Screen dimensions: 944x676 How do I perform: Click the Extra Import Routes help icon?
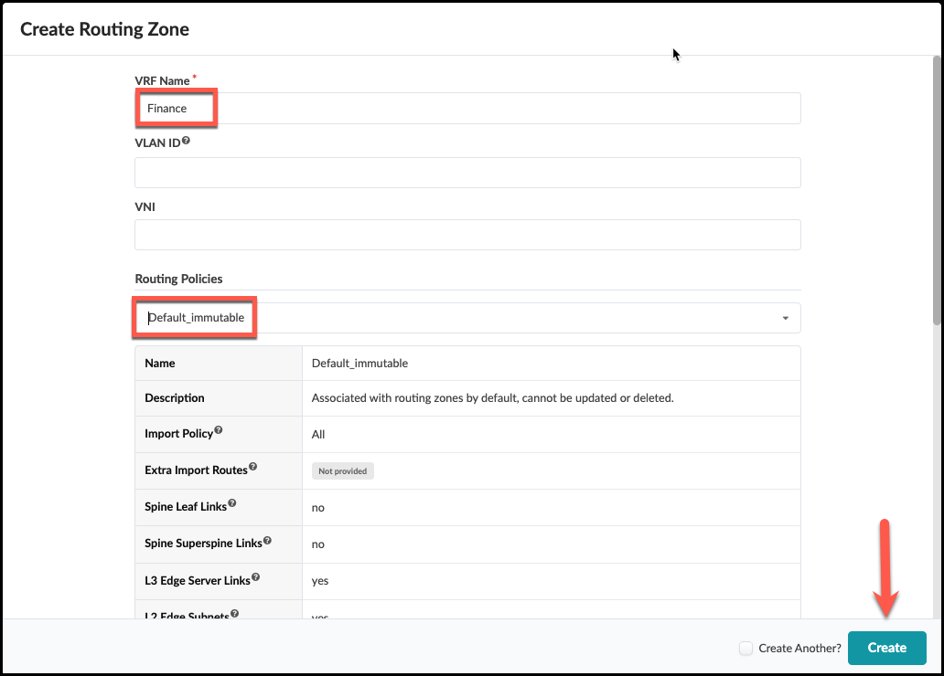pyautogui.click(x=253, y=468)
